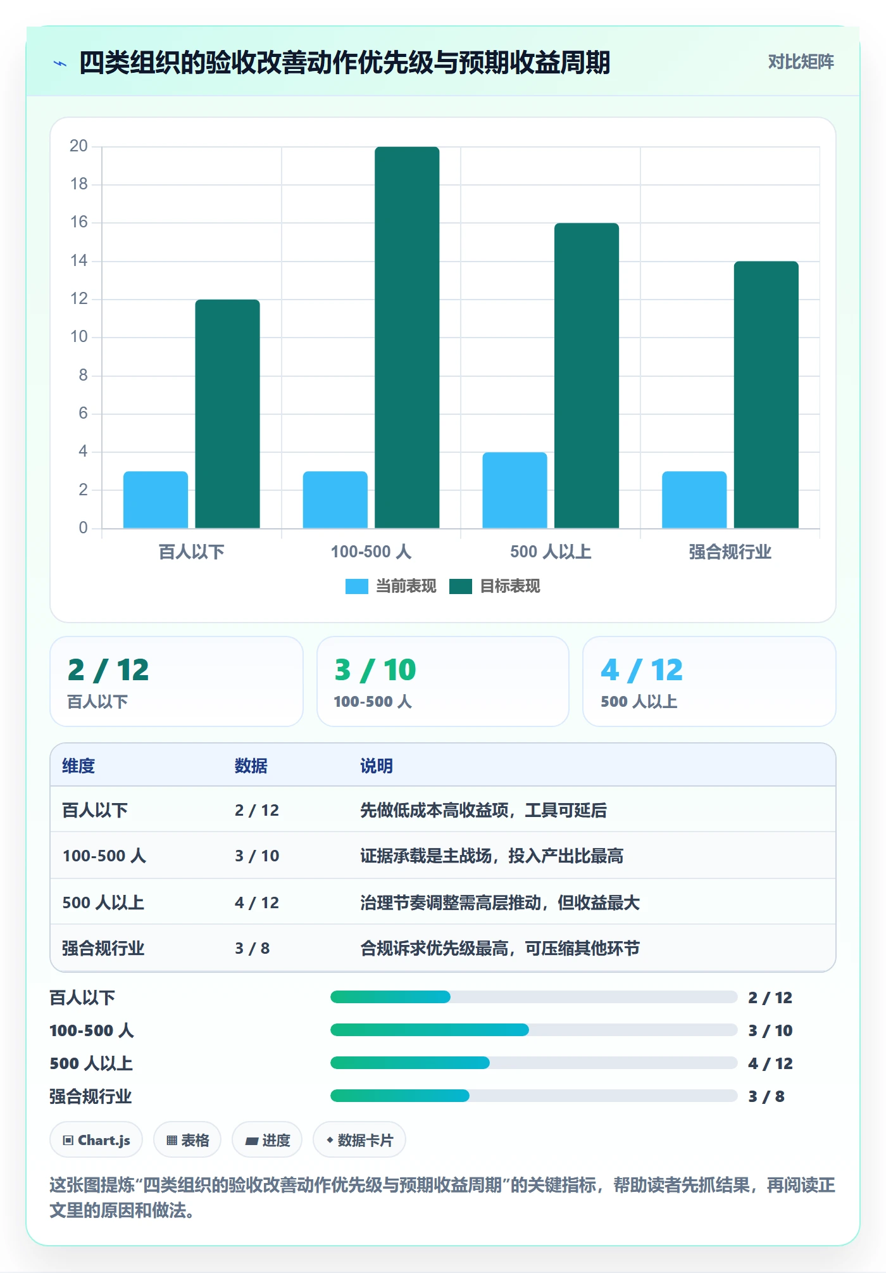Click the 500 人以上 progress bar
The width and height of the screenshot is (886, 1273).
click(533, 1063)
